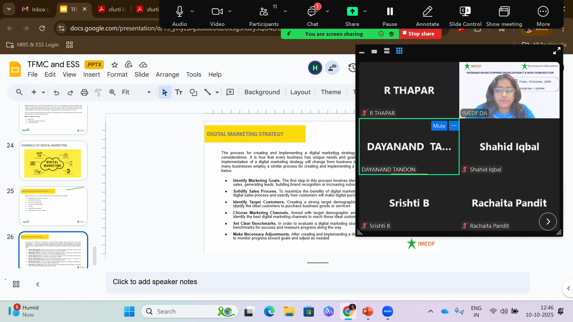Toggle the grid view button at bottom left

click(x=16, y=284)
